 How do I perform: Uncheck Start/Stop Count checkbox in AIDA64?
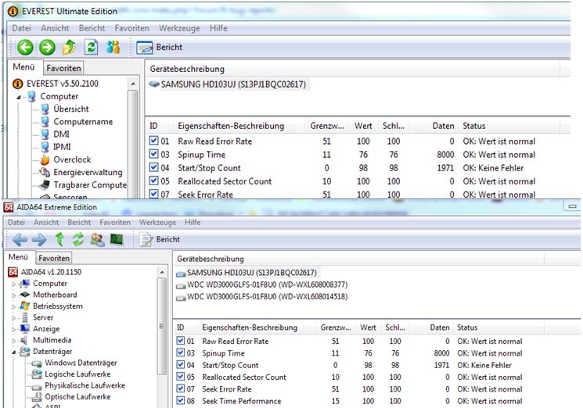click(181, 364)
